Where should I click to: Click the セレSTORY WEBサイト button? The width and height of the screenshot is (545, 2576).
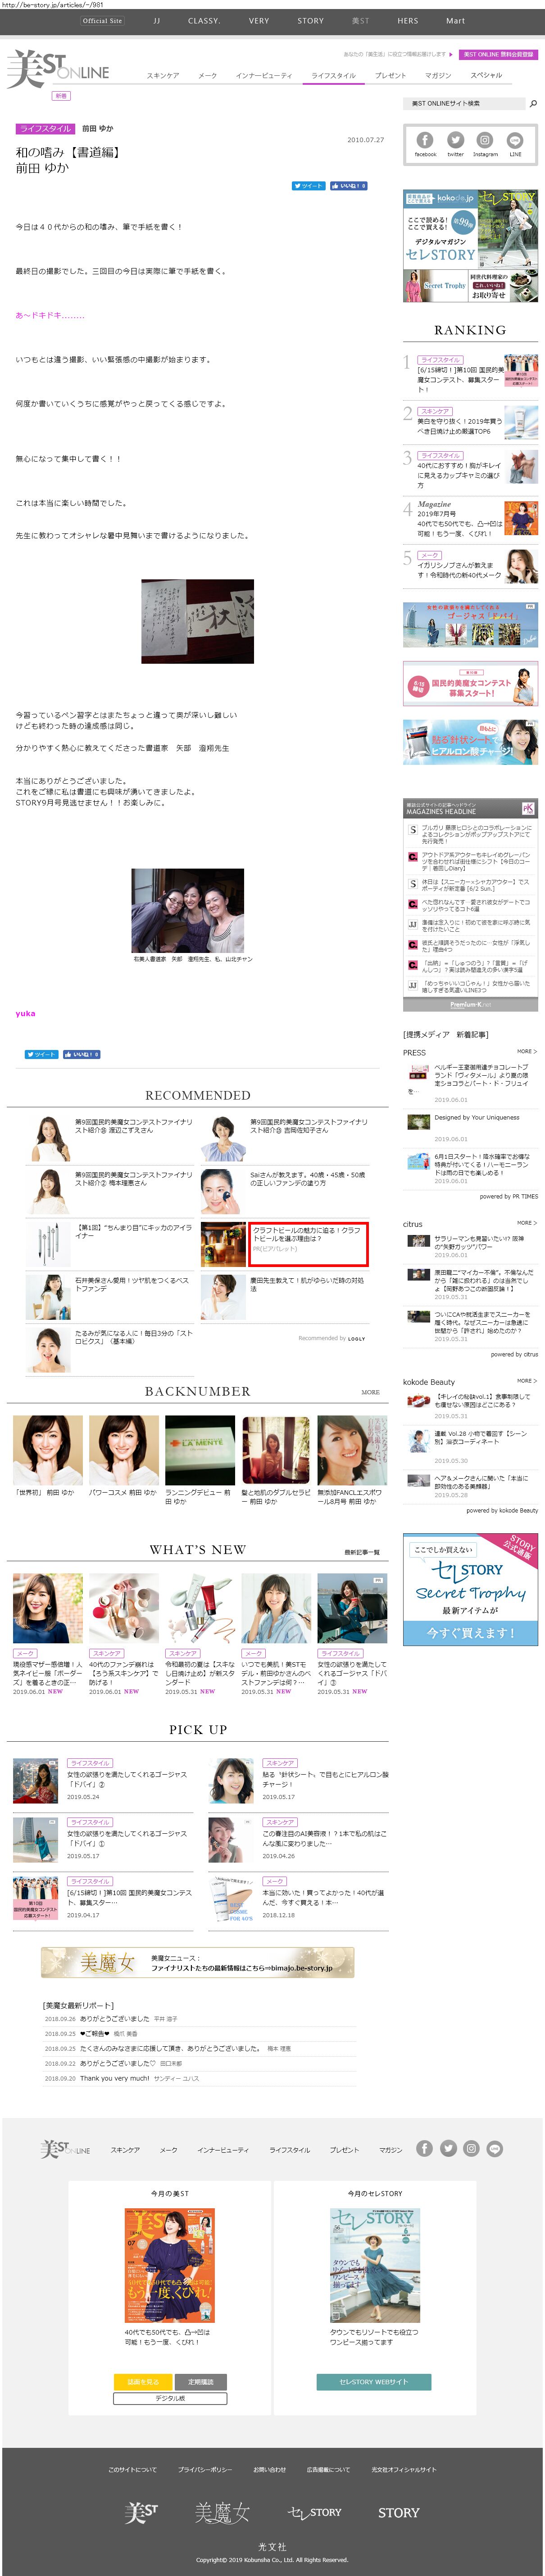click(373, 2381)
